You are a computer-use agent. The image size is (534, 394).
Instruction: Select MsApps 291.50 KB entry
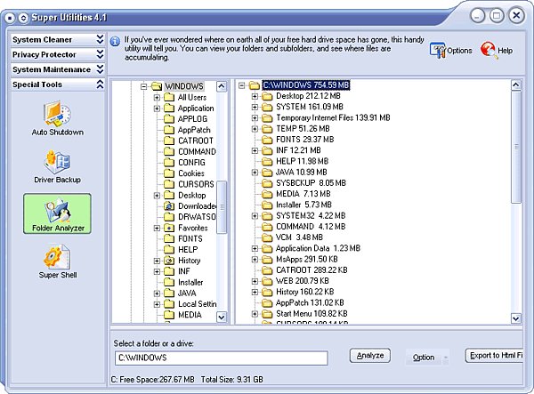[x=306, y=260]
